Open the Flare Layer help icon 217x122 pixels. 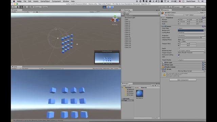pos(203,65)
